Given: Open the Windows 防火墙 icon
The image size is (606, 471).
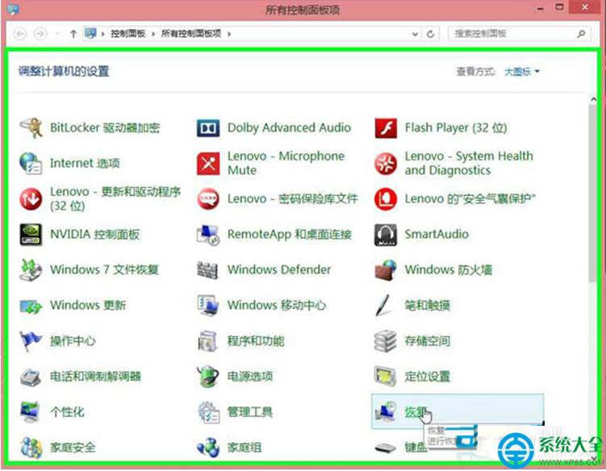Looking at the screenshot, I should [x=386, y=269].
